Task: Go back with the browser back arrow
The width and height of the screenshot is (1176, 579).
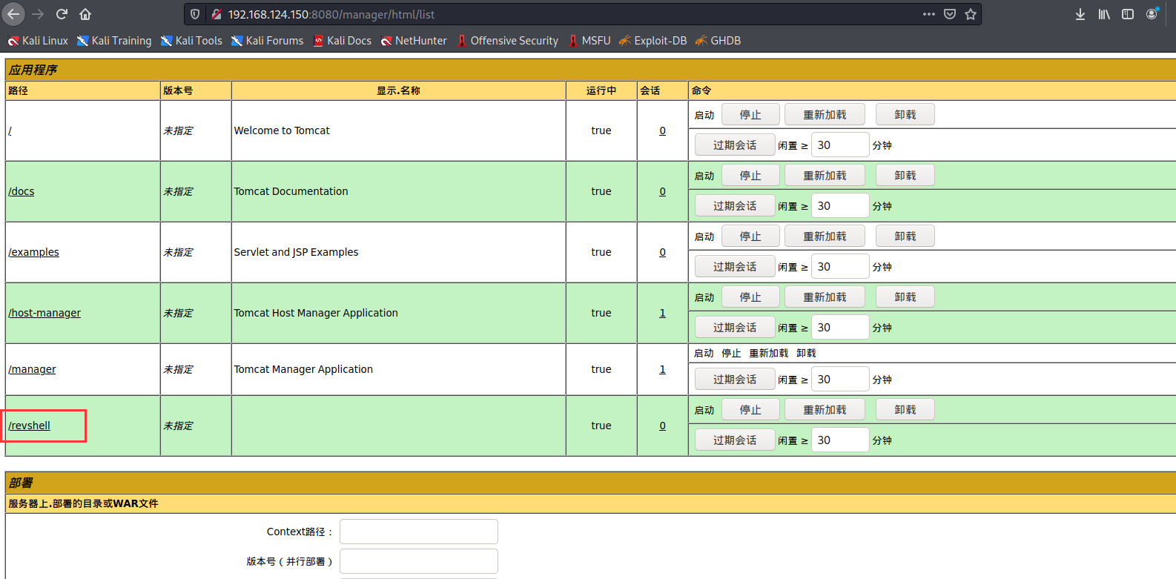Action: tap(13, 14)
